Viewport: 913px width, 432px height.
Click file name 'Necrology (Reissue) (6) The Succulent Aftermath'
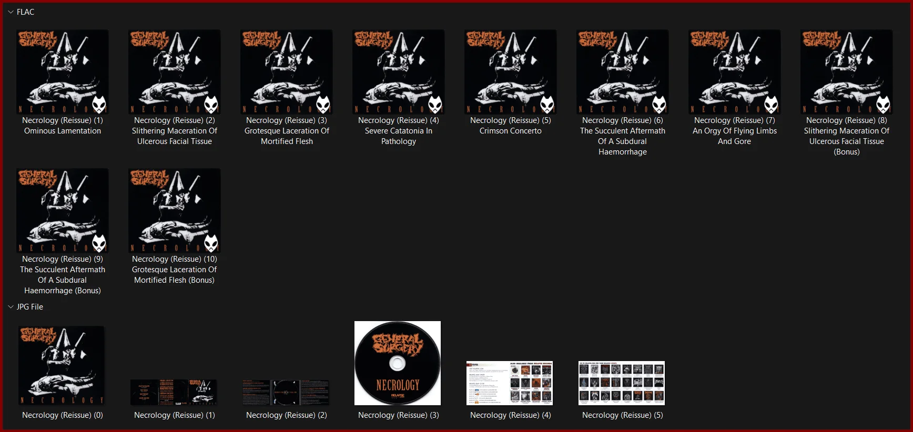(623, 136)
